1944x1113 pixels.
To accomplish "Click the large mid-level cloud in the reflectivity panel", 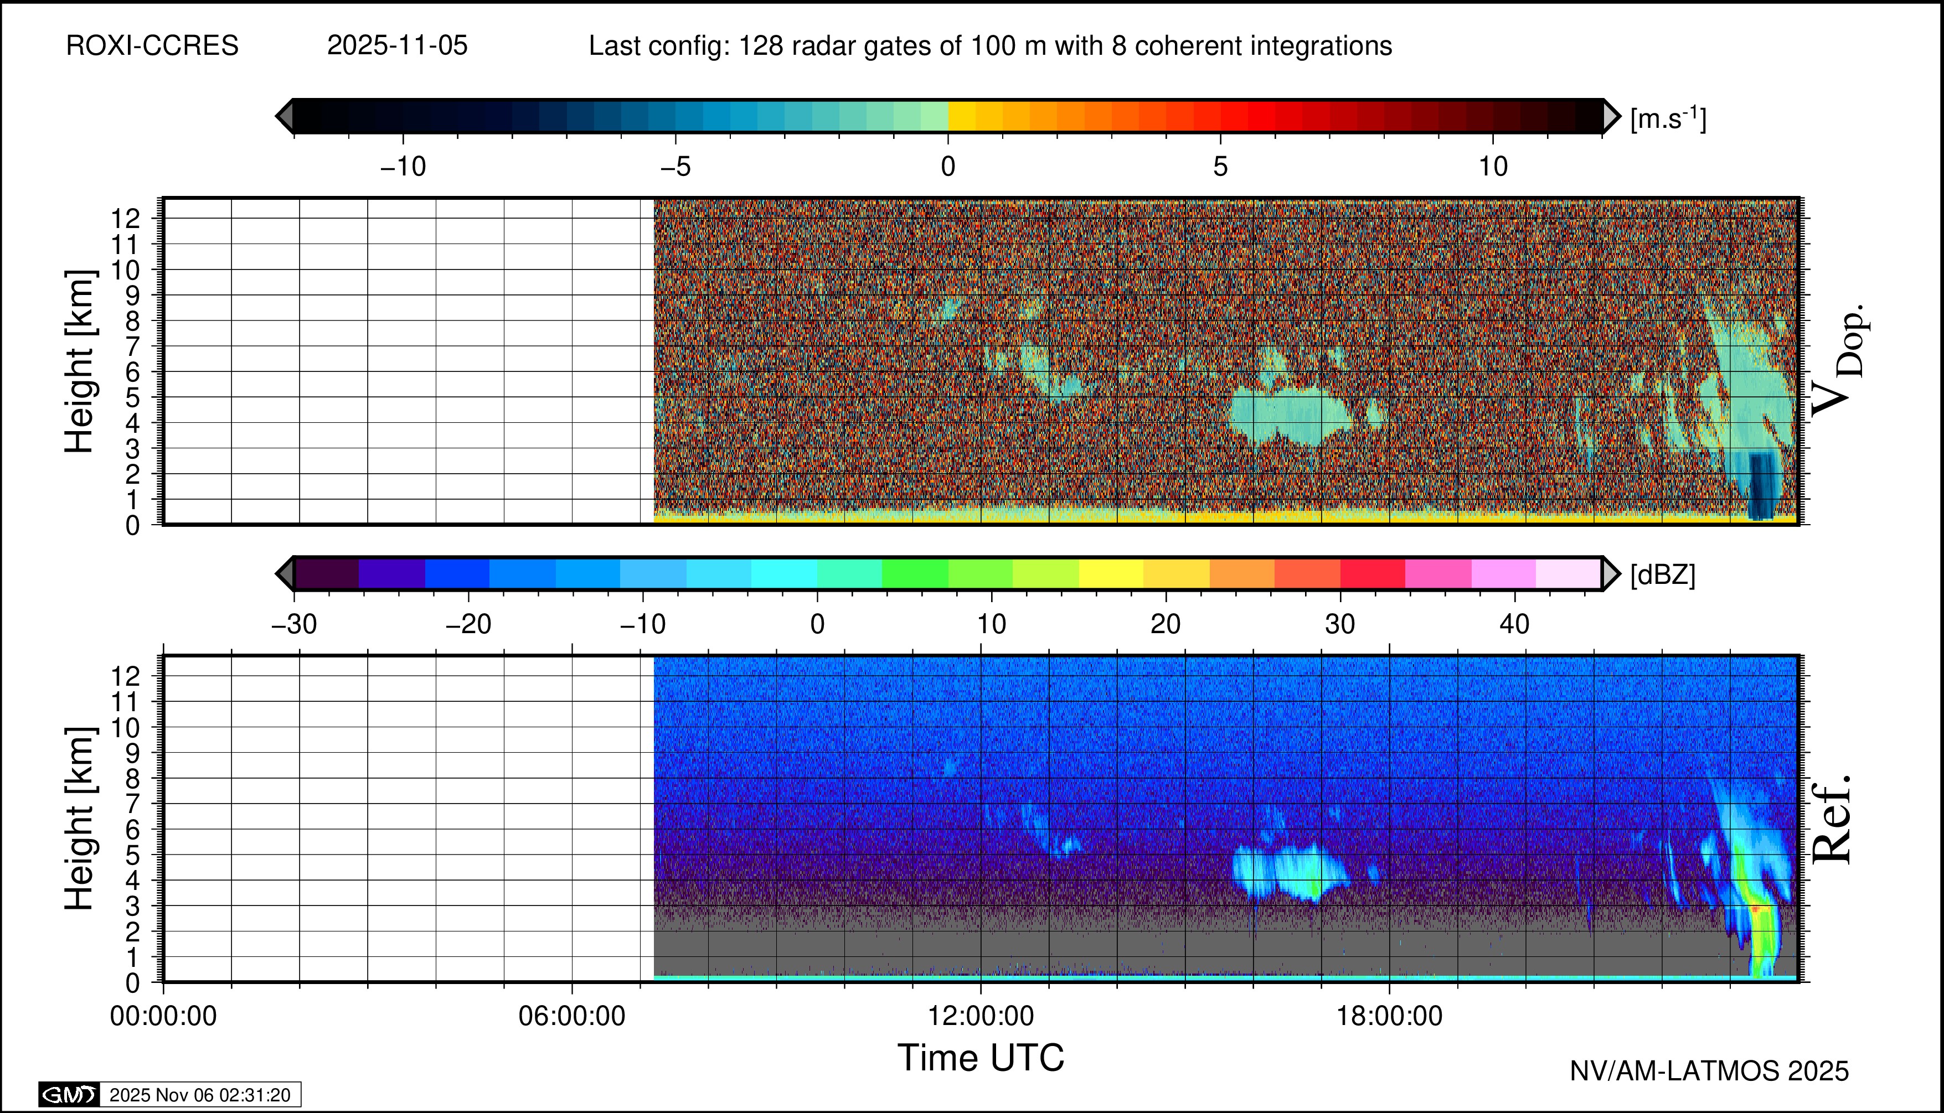I will [x=1292, y=872].
